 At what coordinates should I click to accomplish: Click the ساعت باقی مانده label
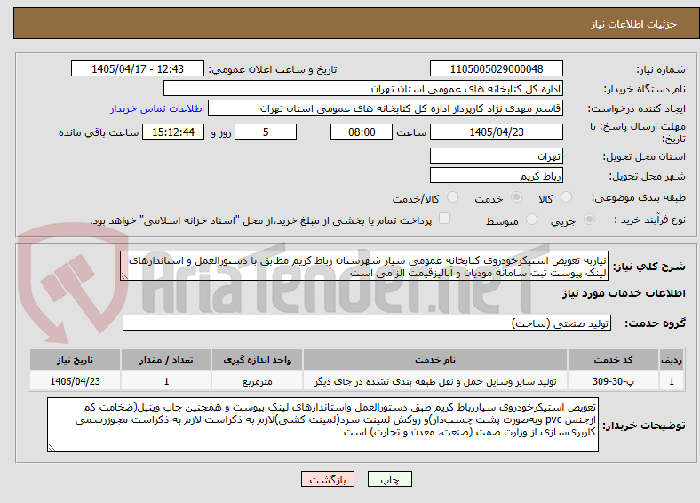(x=99, y=132)
